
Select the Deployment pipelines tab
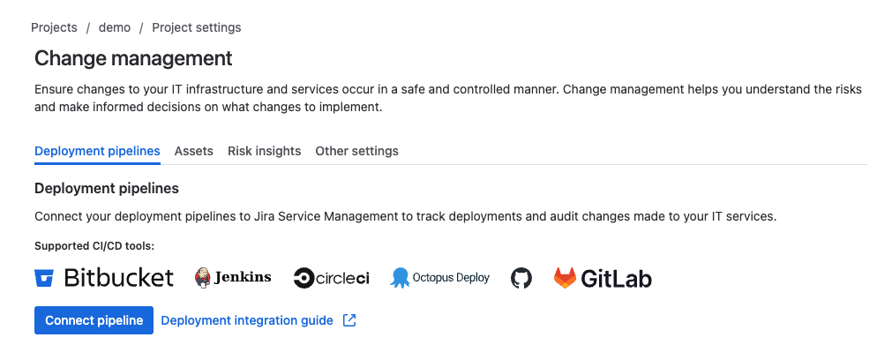pos(97,151)
